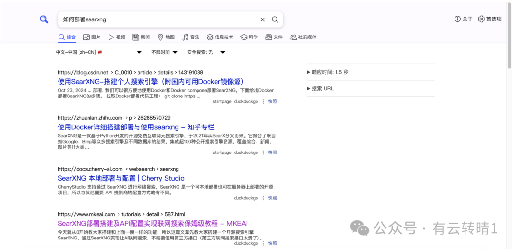
Task: Open 首选项 gear icon
Action: [481, 19]
